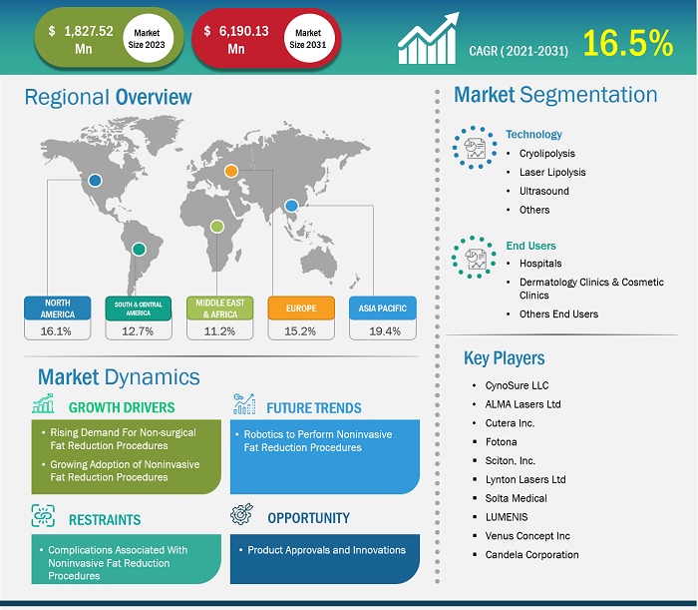This screenshot has height=610, width=698.
Task: Select the South & Central America region label
Action: (139, 308)
